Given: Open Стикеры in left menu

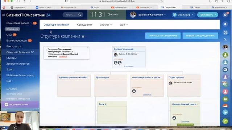Looking at the screenshot, I should click(11, 58).
